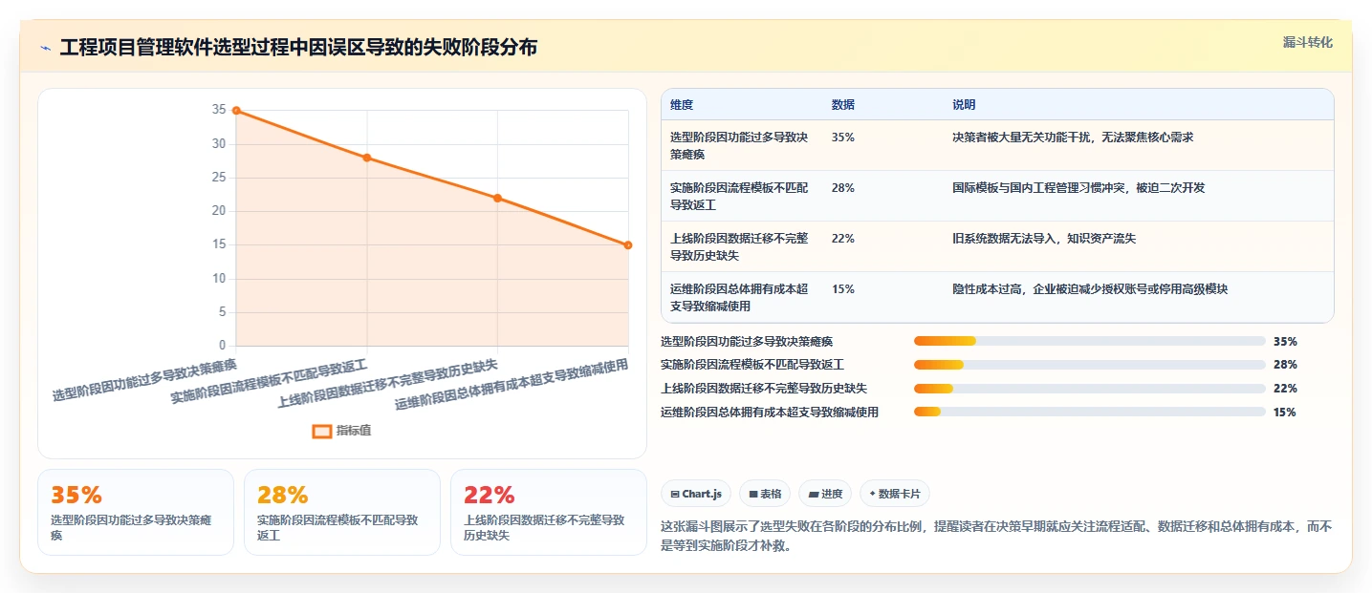
Task: Open the orange 35% data card
Action: [x=136, y=512]
